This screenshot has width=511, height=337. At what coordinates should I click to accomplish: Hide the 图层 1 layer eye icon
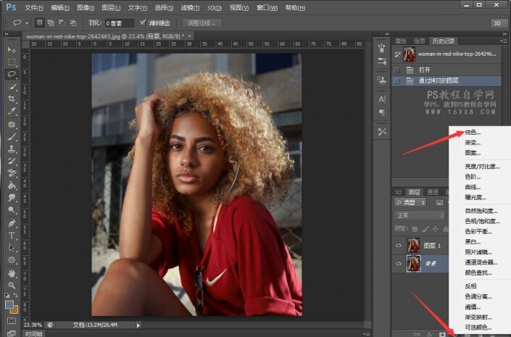coord(399,245)
